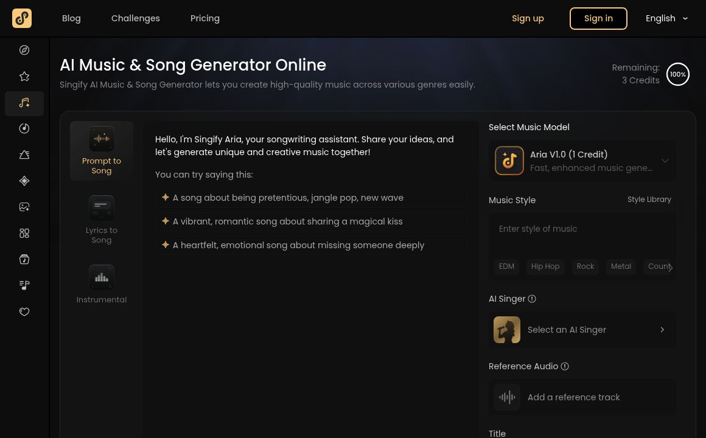Select the Prompt to Song mode
Image resolution: width=706 pixels, height=438 pixels.
pyautogui.click(x=102, y=150)
